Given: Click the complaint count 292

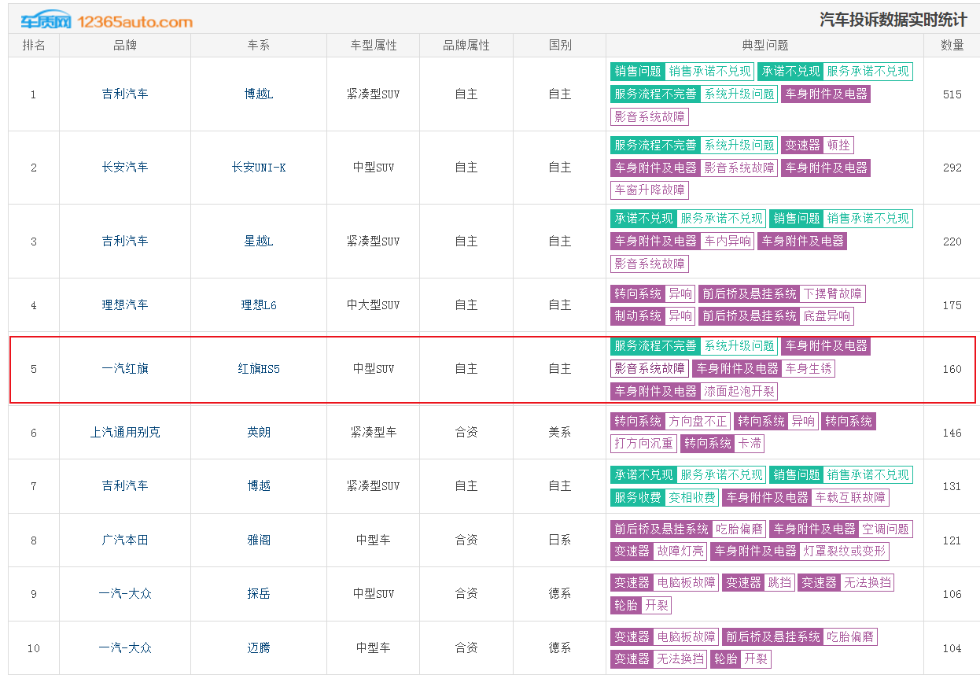Looking at the screenshot, I should (x=952, y=168).
